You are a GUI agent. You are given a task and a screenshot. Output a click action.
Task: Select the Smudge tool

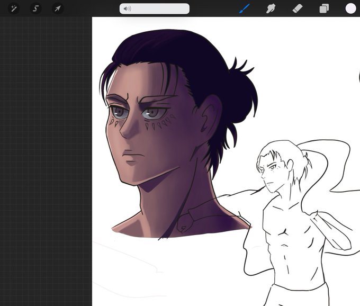(271, 8)
